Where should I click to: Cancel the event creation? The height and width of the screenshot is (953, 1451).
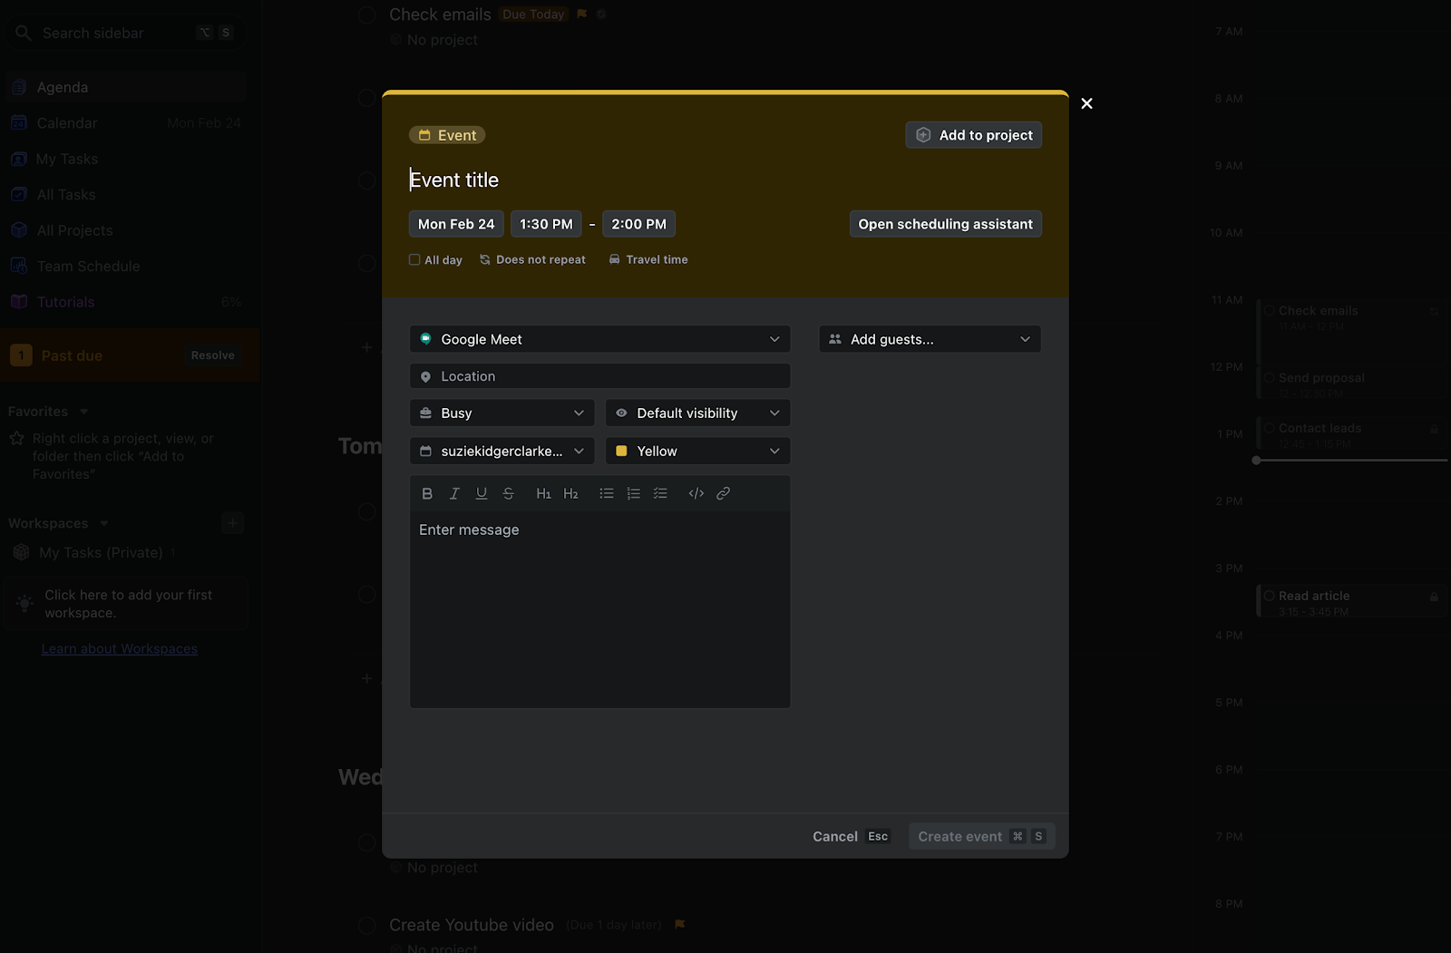point(851,836)
